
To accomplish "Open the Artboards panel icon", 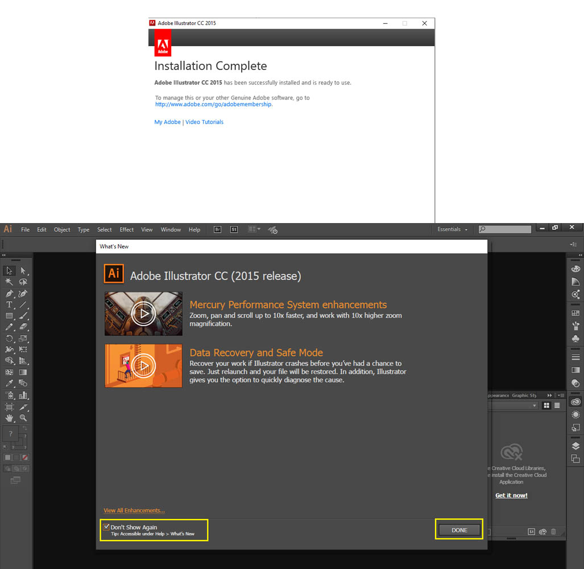I will (575, 459).
